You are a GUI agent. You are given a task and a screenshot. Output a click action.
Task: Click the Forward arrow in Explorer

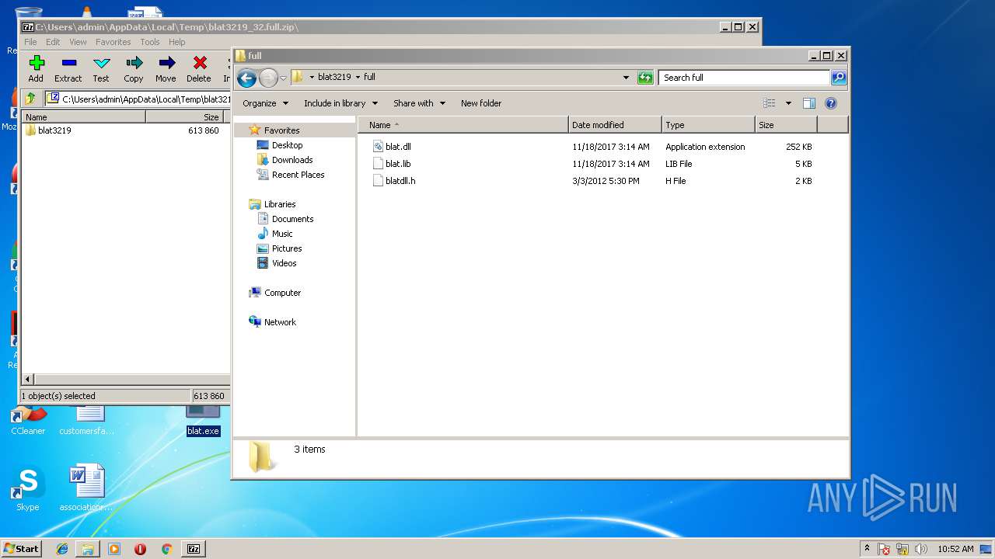(268, 78)
